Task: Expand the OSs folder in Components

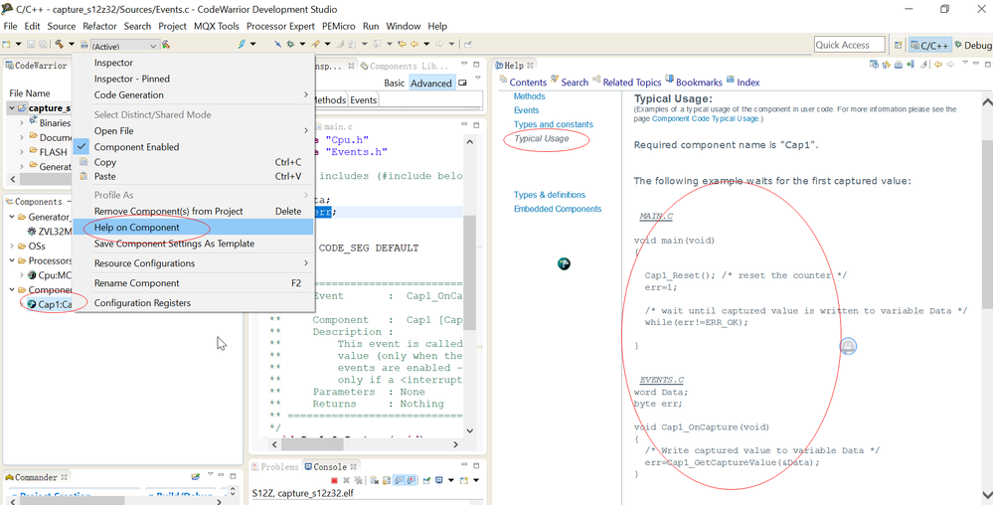Action: point(12,246)
